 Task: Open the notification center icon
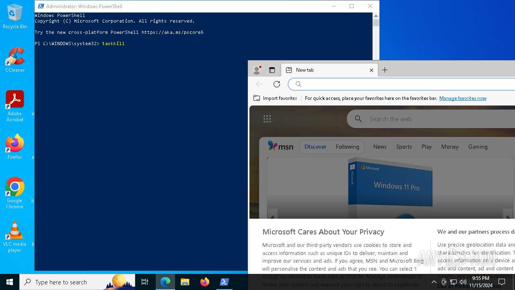502,282
